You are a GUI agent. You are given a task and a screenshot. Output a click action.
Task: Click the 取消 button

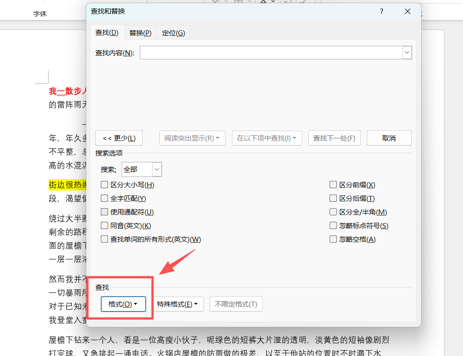point(389,138)
